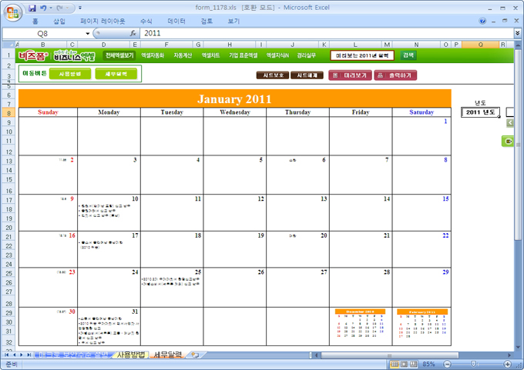Switch to Page Layout view icon
The image size is (524, 370).
404,365
